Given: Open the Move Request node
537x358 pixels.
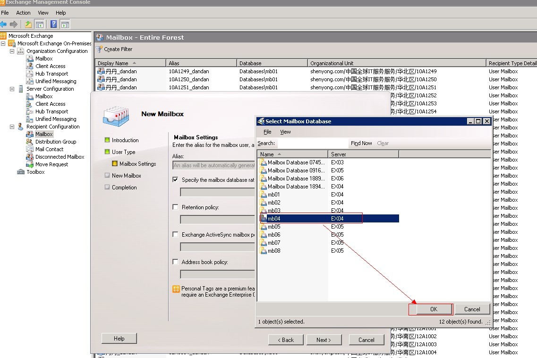Looking at the screenshot, I should point(51,164).
